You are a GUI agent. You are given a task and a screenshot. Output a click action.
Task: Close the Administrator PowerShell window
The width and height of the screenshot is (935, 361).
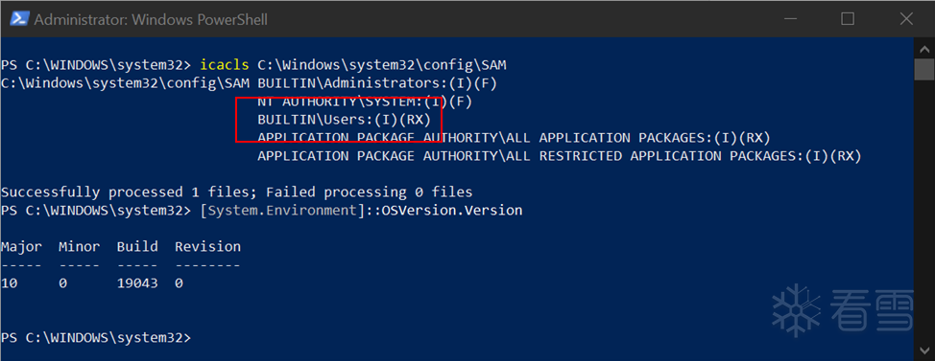click(x=906, y=19)
